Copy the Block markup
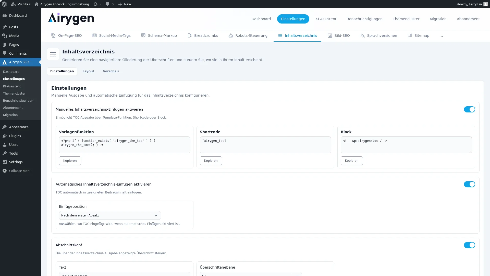The height and width of the screenshot is (276, 490). pos(352,161)
